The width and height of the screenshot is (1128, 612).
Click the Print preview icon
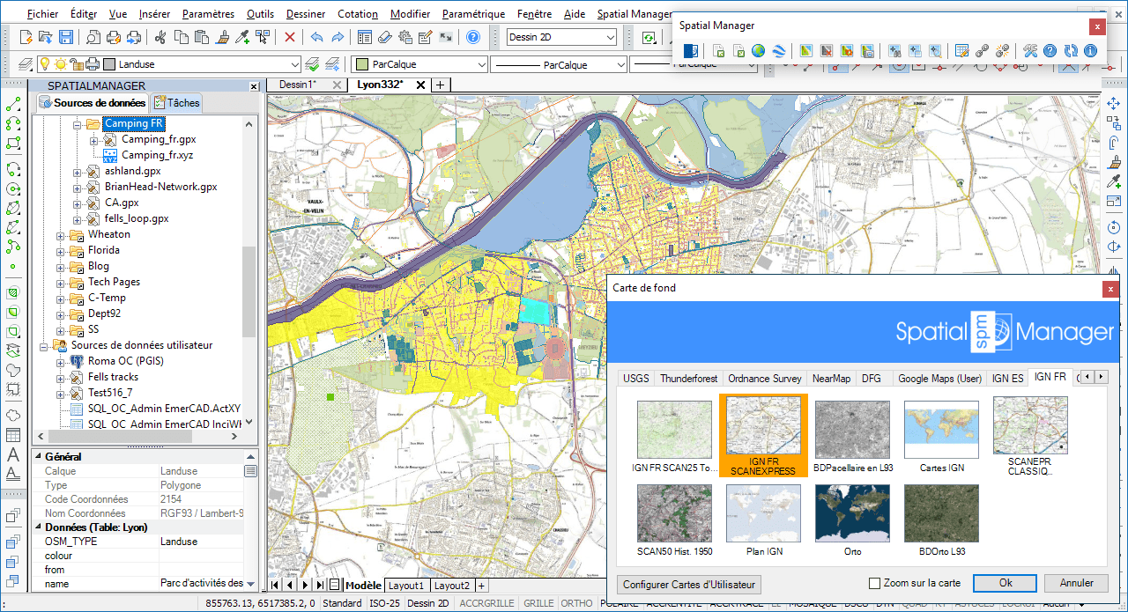pyautogui.click(x=93, y=37)
